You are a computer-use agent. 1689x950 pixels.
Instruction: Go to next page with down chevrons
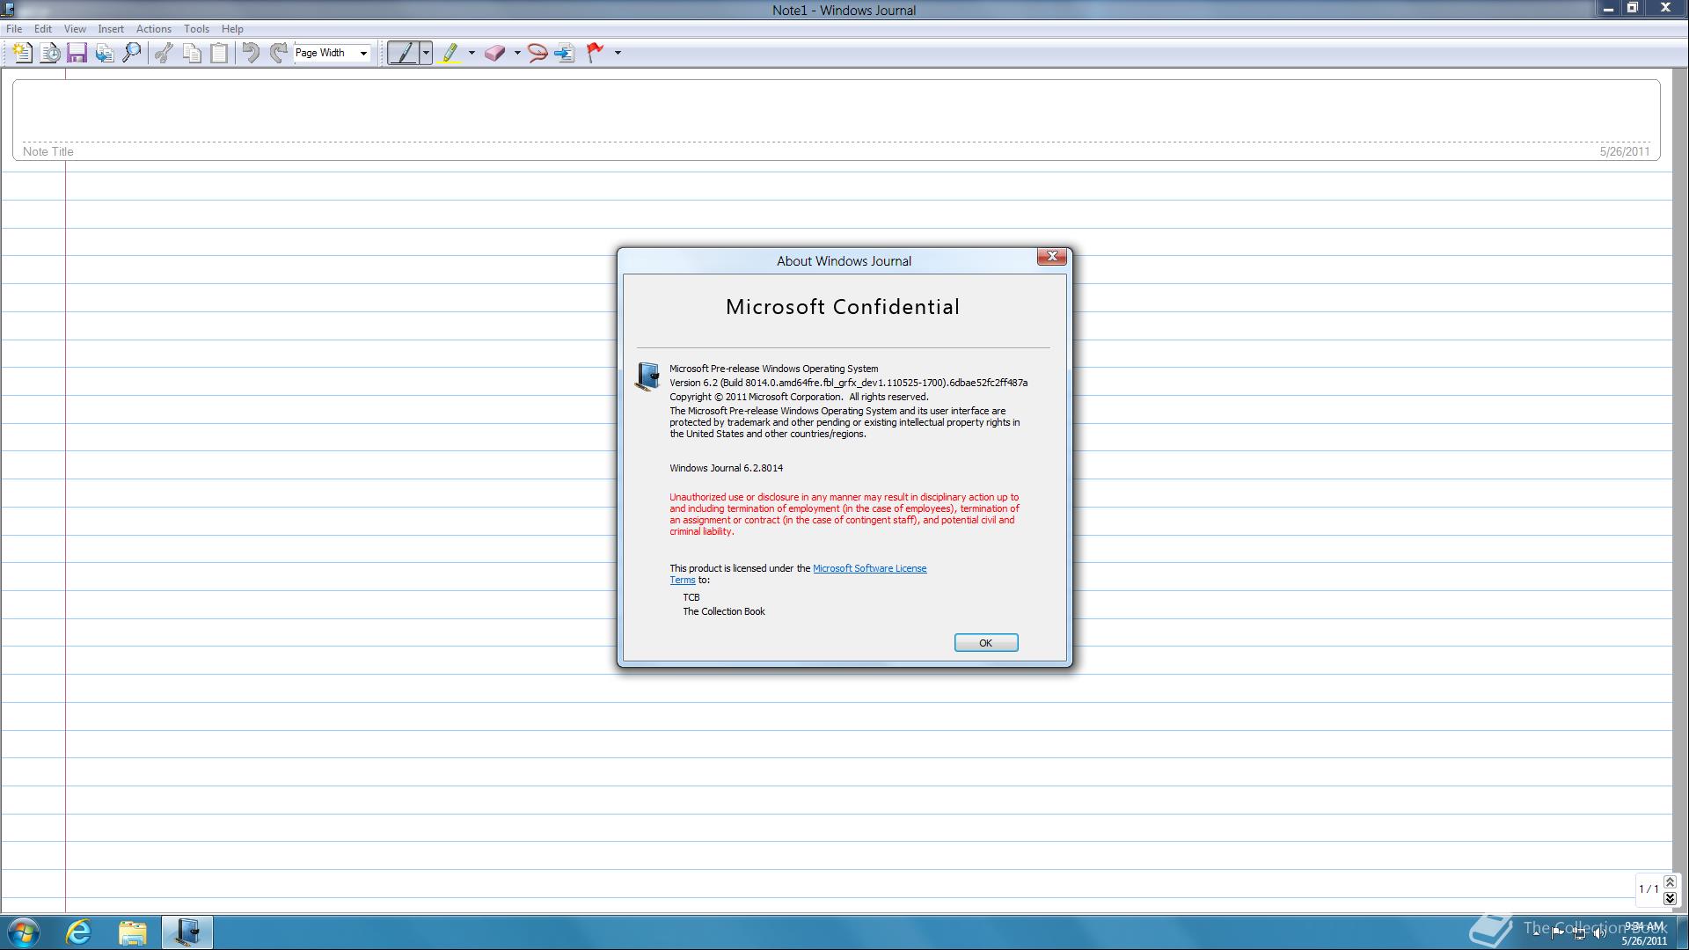(x=1670, y=898)
